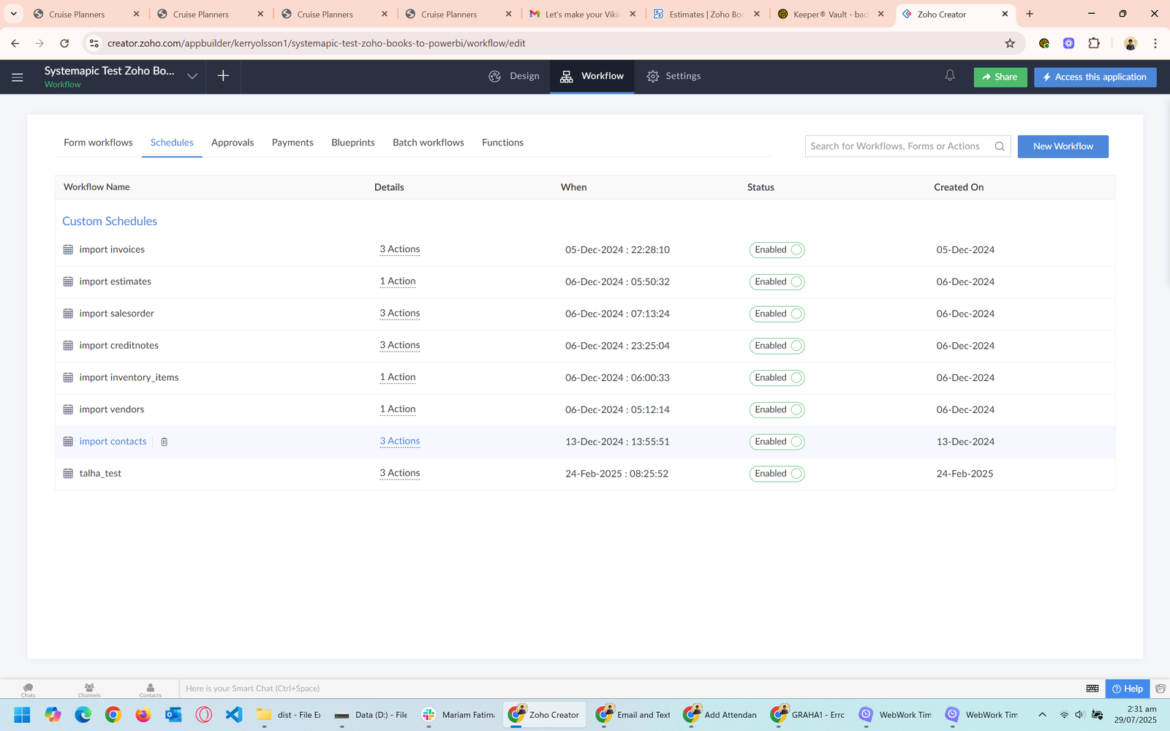This screenshot has width=1170, height=731.
Task: Open the talha_test workflow
Action: tap(100, 473)
